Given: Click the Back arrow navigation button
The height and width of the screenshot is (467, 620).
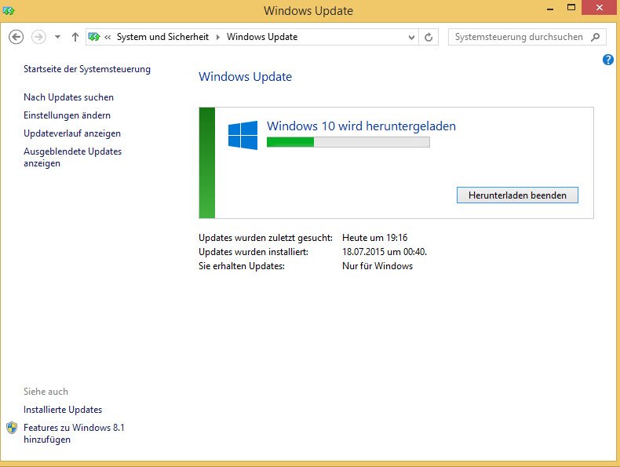Looking at the screenshot, I should click(16, 37).
